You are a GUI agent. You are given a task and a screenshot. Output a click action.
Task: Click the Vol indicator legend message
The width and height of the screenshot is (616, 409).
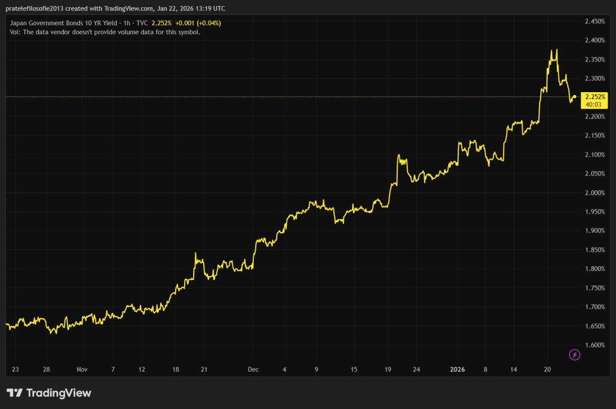click(x=105, y=32)
